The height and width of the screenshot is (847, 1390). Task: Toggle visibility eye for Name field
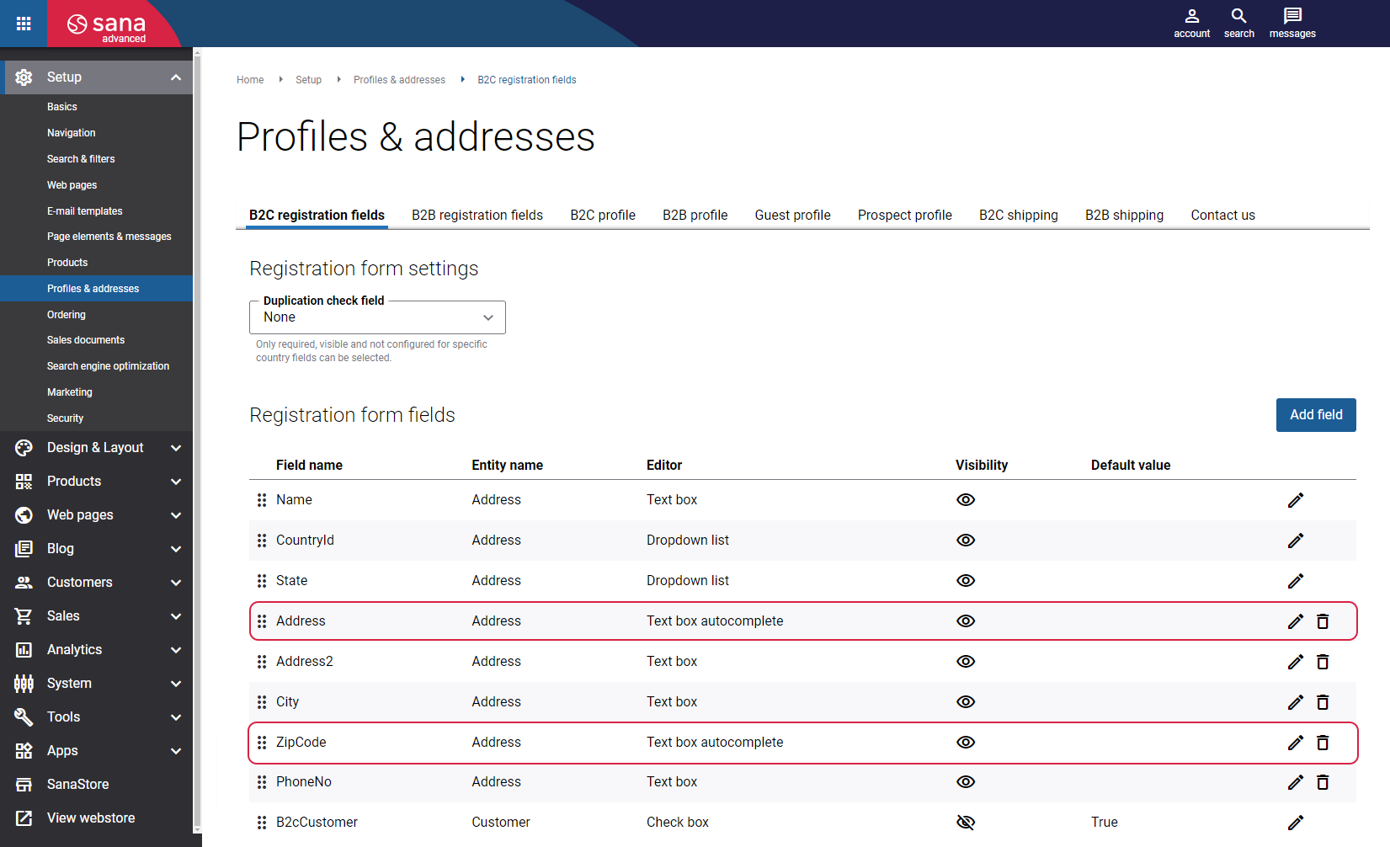[966, 500]
